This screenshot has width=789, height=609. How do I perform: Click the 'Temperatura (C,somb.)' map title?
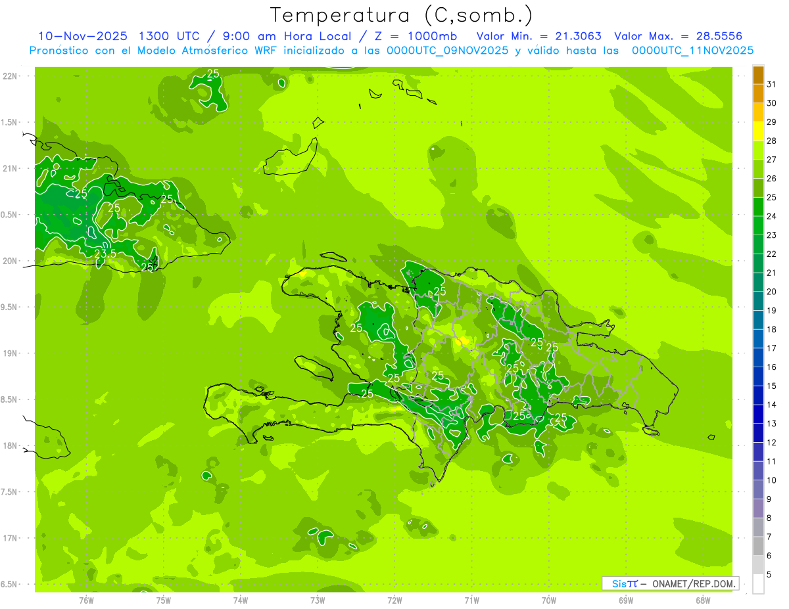pyautogui.click(x=402, y=15)
